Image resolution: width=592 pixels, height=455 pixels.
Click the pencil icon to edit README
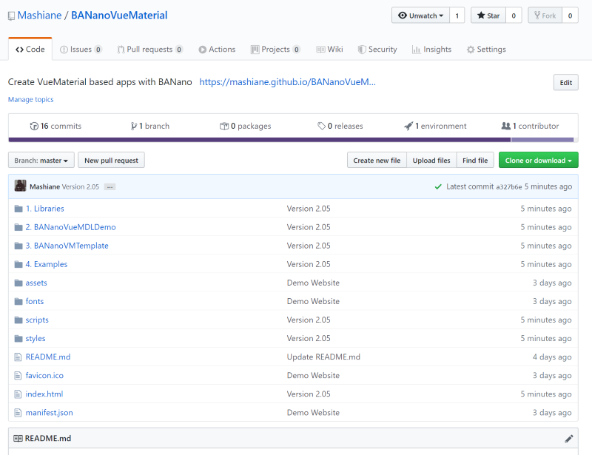click(x=568, y=438)
